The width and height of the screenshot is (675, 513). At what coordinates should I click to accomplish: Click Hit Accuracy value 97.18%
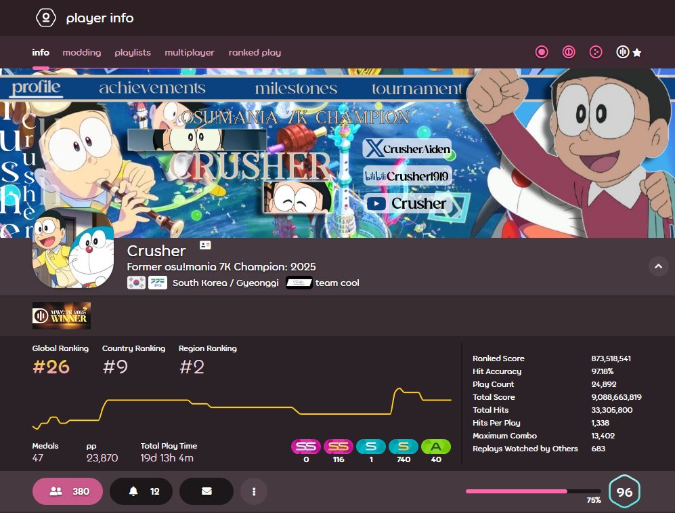603,371
